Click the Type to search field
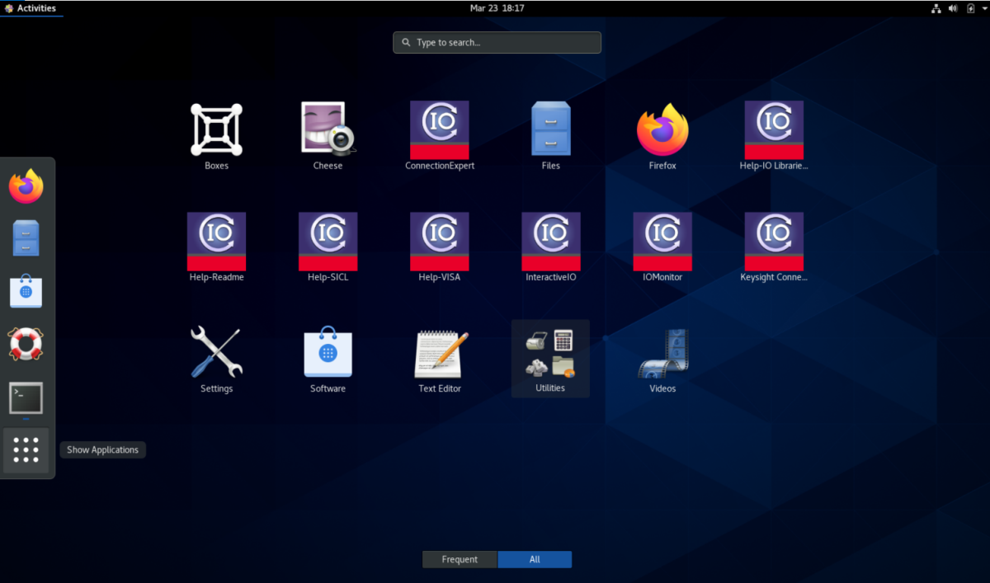 pos(497,42)
